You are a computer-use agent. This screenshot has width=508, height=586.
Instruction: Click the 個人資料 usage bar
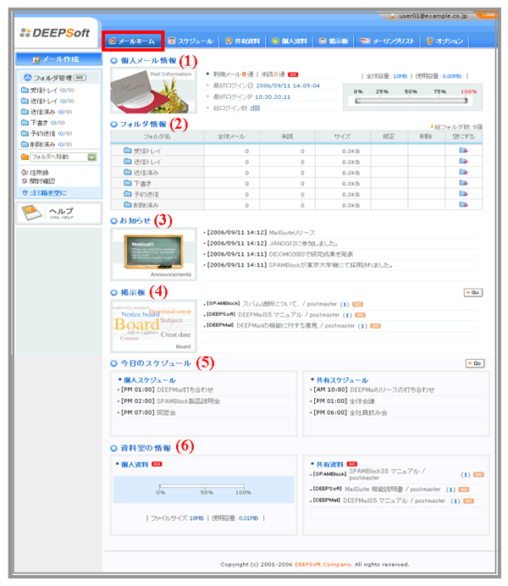click(202, 486)
